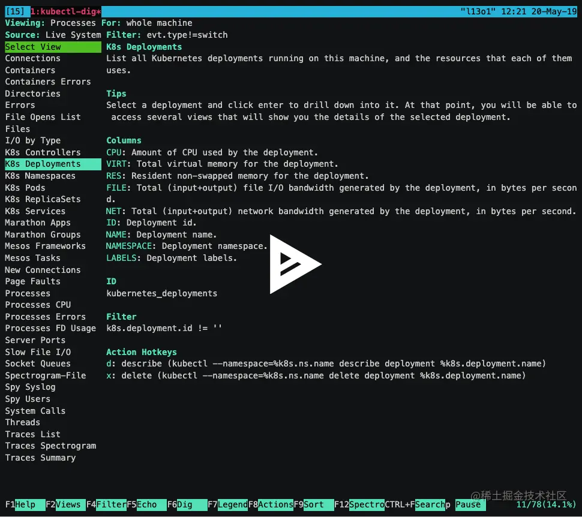
Task: Choose the K8s ReplicaSets view
Action: click(43, 199)
